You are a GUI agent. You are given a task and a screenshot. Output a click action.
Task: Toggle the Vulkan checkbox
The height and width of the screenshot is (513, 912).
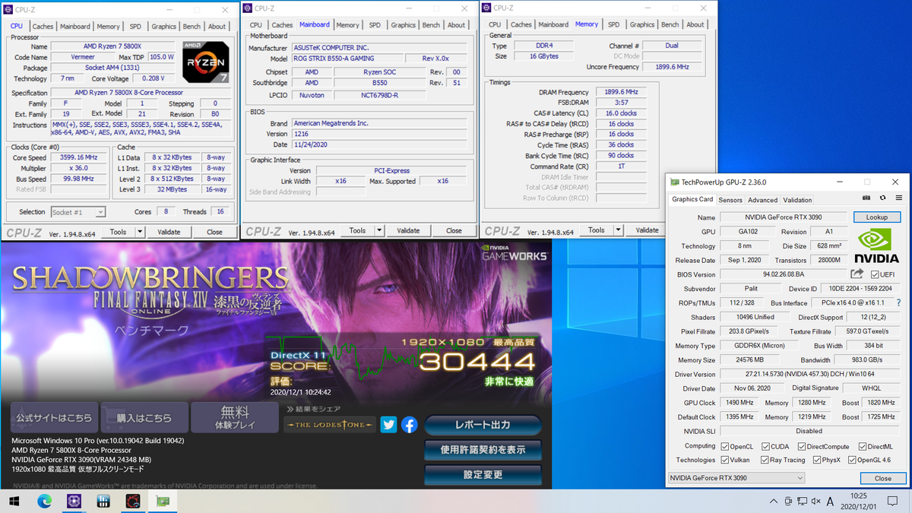[x=724, y=460]
